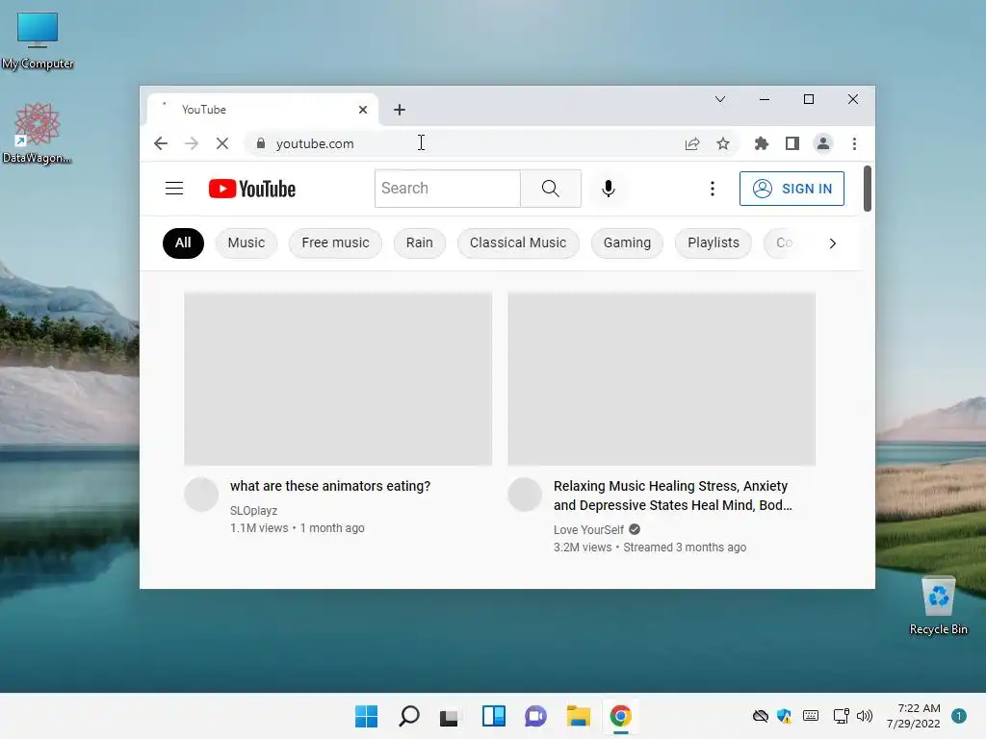
Task: Start voice search with the microphone icon
Action: coord(609,189)
